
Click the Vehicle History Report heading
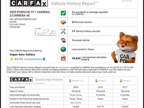(74, 4)
